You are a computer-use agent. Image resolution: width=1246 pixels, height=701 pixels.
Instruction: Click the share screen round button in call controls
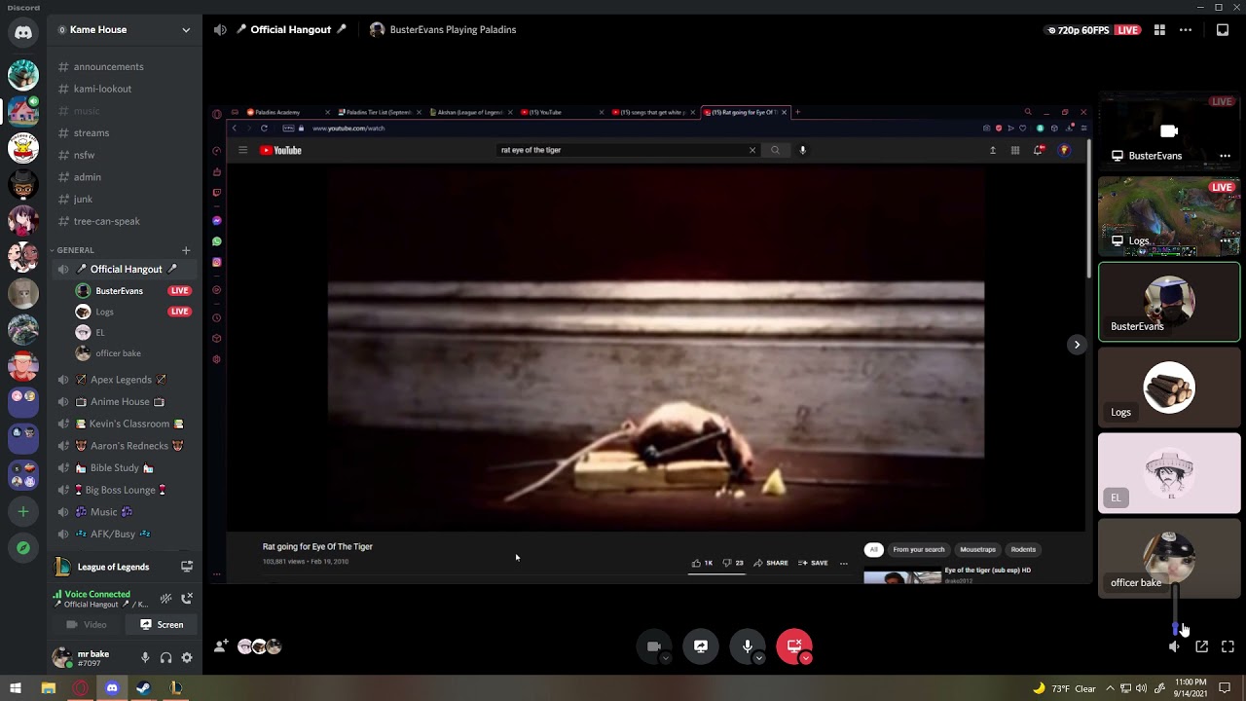pos(701,646)
